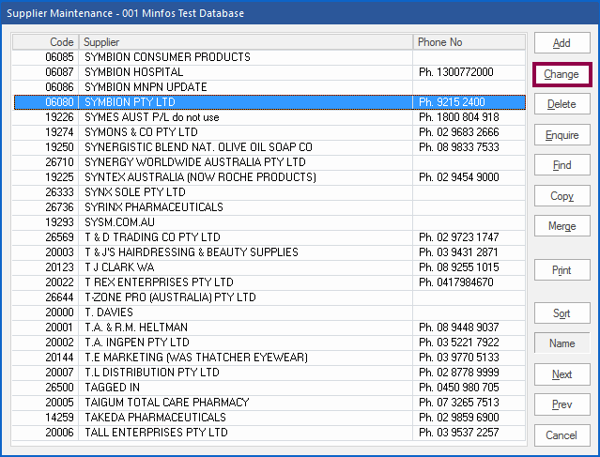This screenshot has width=600, height=457.
Task: Click phone number Ph. 0417984670
Action: click(x=456, y=282)
